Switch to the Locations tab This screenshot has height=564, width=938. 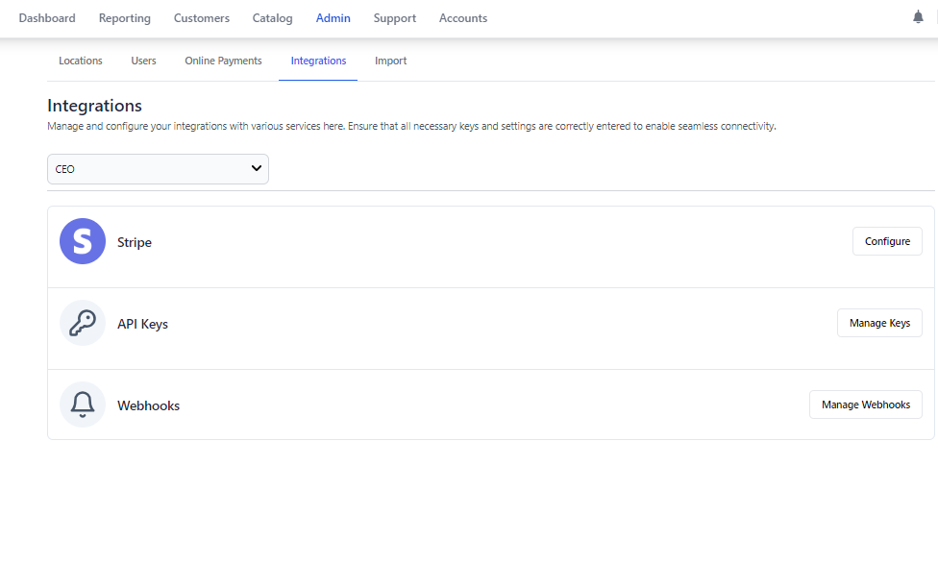pyautogui.click(x=80, y=61)
